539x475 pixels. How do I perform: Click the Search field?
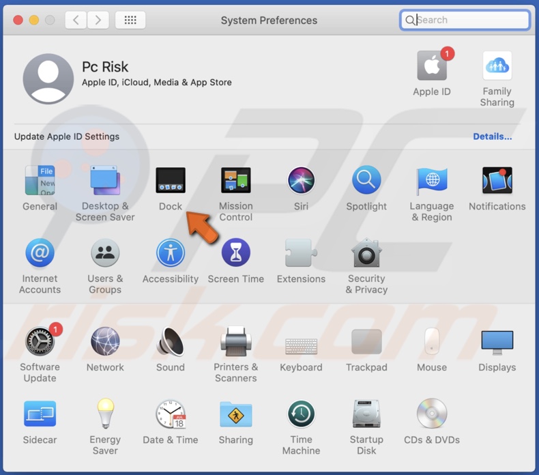click(x=465, y=20)
